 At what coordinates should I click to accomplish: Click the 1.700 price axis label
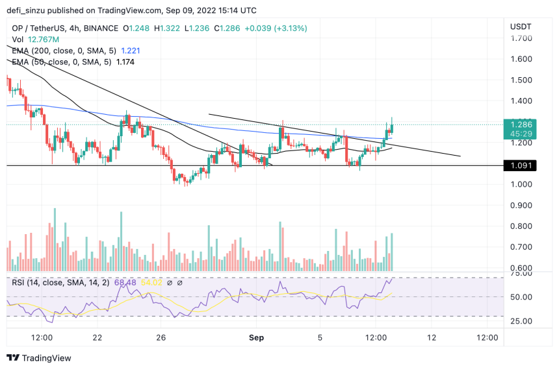pos(523,39)
